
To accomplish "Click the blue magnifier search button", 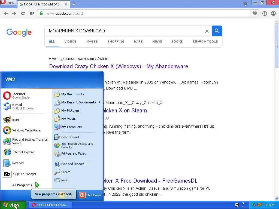I will 217,31.
